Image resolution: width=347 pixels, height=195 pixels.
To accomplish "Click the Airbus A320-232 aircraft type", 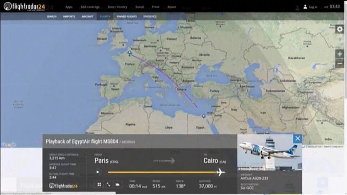I will (x=254, y=178).
